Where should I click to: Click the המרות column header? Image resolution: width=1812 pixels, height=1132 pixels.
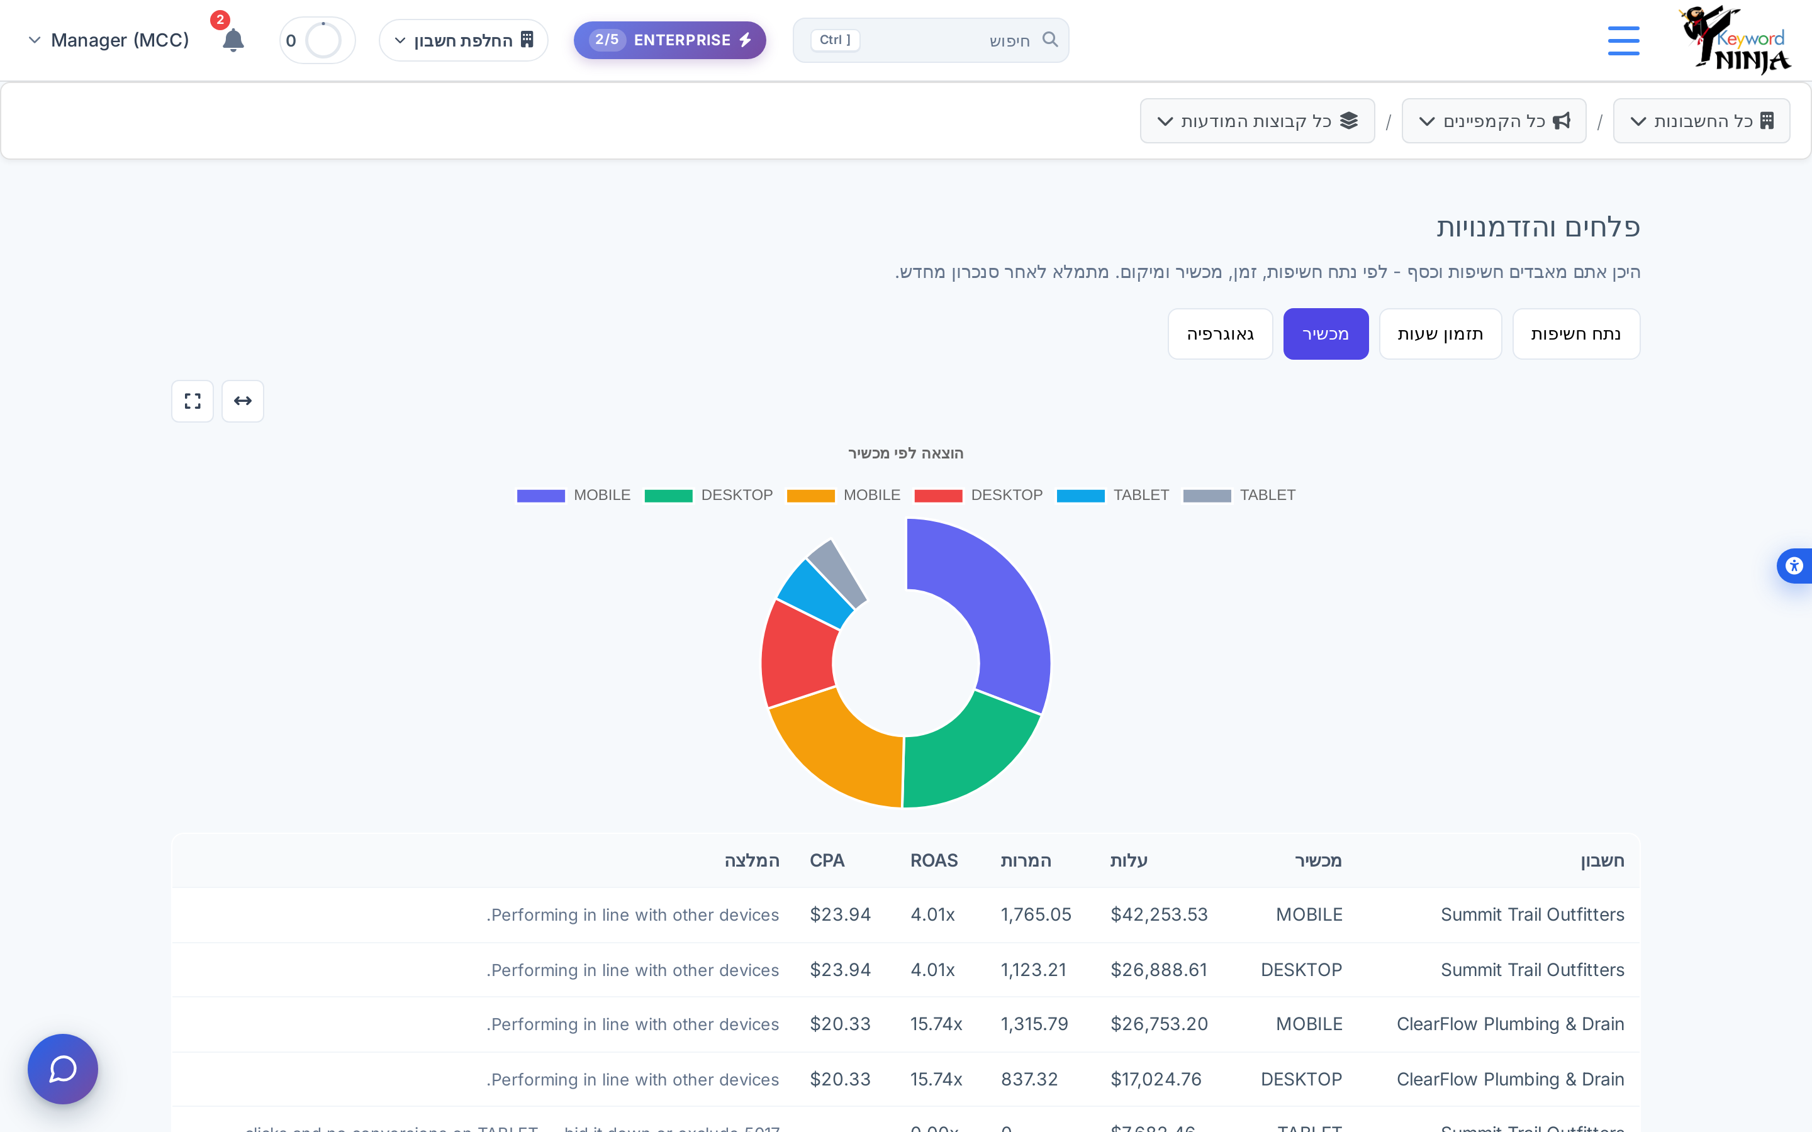click(1026, 861)
